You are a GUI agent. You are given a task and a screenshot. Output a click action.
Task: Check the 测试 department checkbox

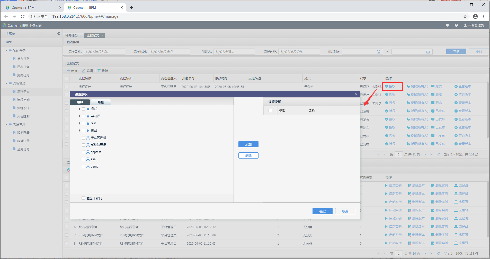coord(83,109)
